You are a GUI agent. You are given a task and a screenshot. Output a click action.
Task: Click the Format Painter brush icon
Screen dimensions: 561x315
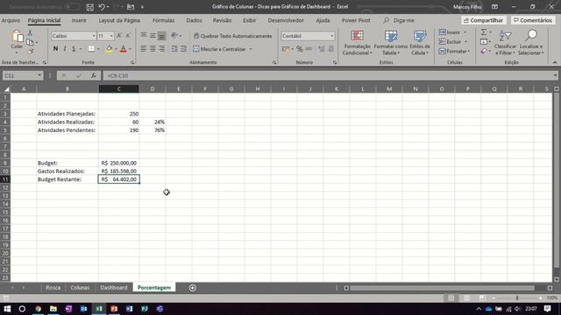pos(30,52)
